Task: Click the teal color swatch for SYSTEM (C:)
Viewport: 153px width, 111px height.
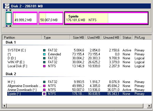Action: 44,50
